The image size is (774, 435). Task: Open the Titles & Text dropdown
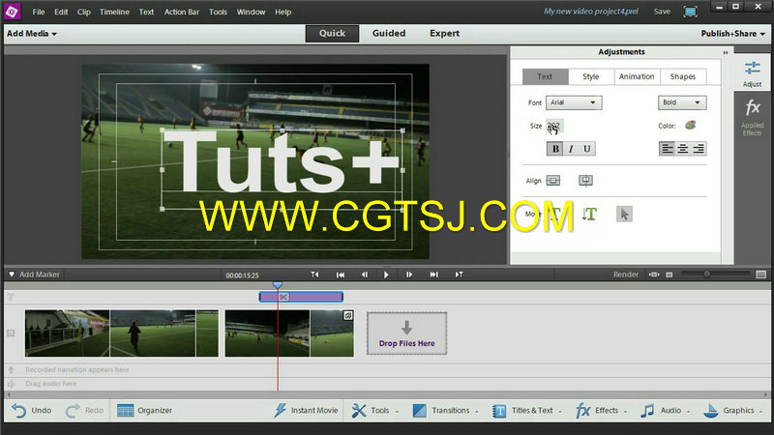point(527,410)
